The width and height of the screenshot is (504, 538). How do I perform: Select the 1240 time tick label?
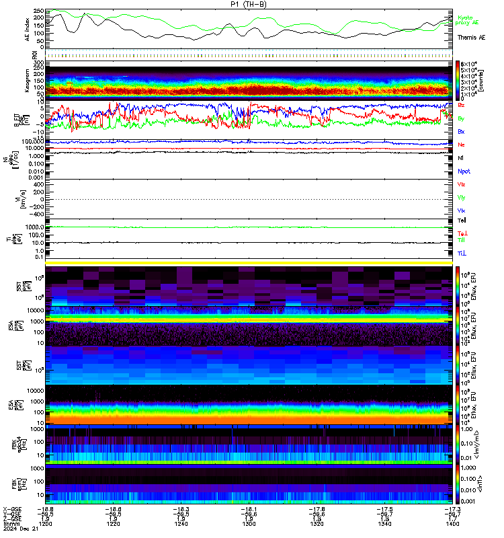point(181,524)
